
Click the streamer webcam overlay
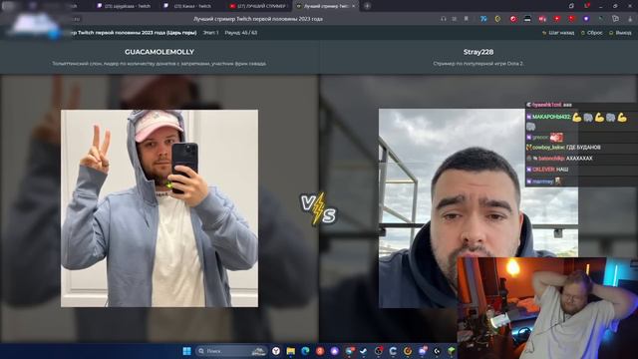tap(547, 308)
